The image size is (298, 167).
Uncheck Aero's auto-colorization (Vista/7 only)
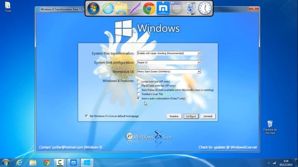138,98
